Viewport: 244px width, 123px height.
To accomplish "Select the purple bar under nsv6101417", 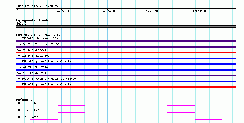I will [126, 76].
